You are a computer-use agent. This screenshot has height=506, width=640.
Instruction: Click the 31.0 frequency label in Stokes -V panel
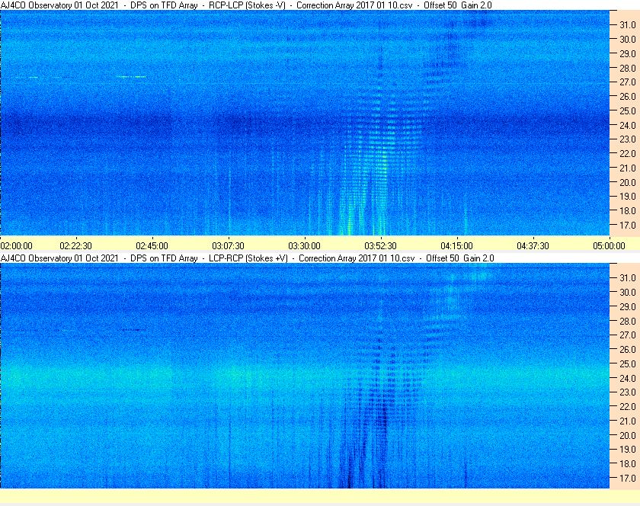coord(628,25)
